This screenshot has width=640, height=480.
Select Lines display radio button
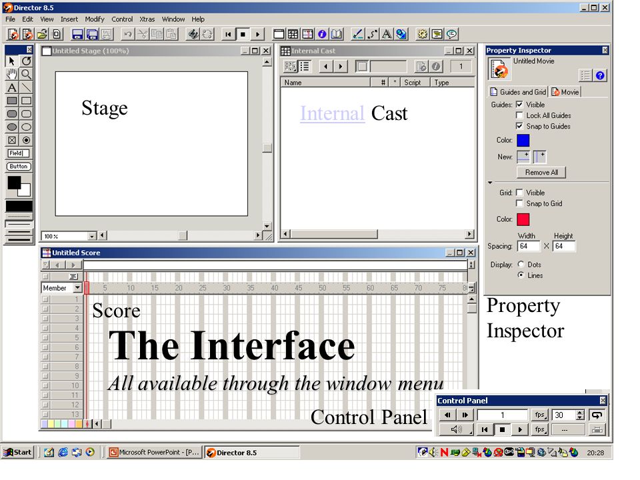click(521, 275)
